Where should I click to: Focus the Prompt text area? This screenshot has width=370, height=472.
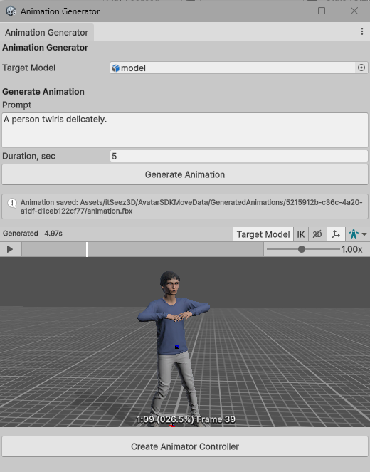click(185, 130)
